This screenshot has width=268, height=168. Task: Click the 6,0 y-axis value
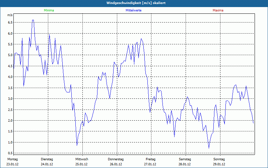pyautogui.click(x=10, y=33)
